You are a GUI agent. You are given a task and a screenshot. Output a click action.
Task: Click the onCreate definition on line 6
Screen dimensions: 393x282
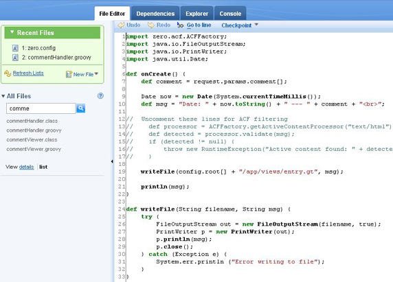(x=156, y=74)
